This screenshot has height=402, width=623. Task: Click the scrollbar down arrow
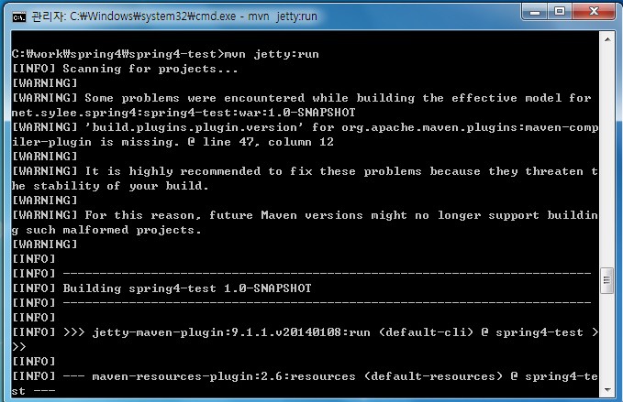pyautogui.click(x=606, y=390)
